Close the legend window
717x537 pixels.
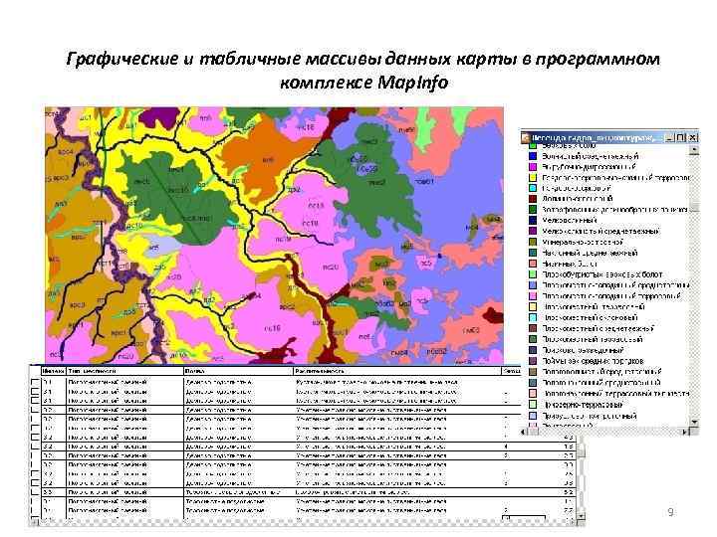click(x=693, y=137)
